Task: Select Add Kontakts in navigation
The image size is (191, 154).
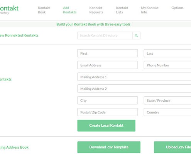Action: click(69, 10)
